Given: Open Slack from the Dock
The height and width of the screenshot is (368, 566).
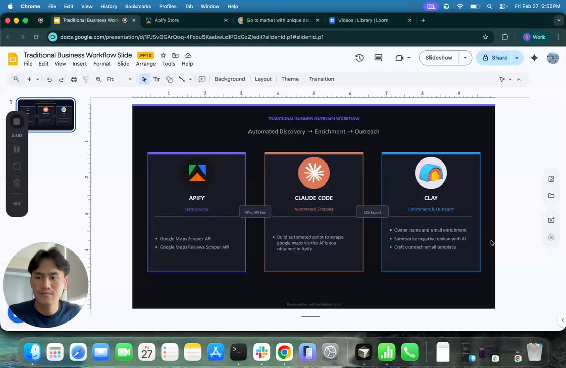Looking at the screenshot, I should click(261, 352).
